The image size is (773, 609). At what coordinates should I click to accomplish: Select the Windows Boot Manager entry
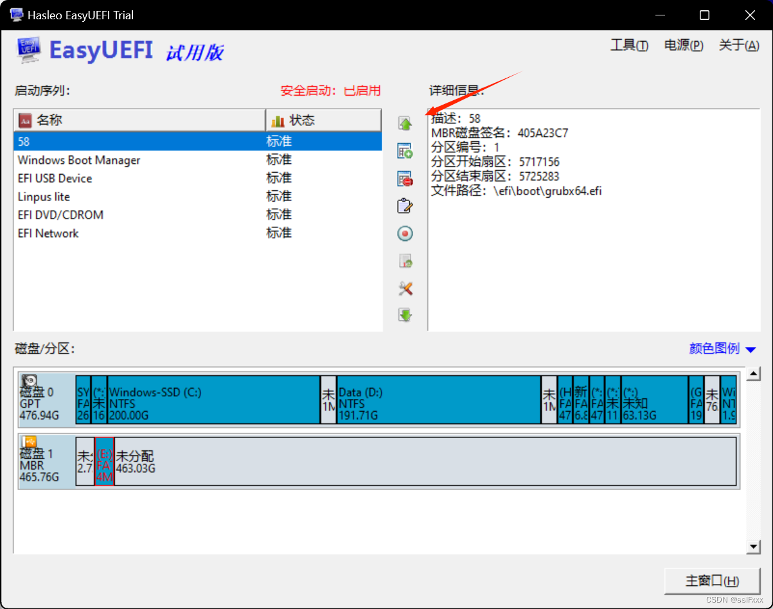(x=198, y=160)
